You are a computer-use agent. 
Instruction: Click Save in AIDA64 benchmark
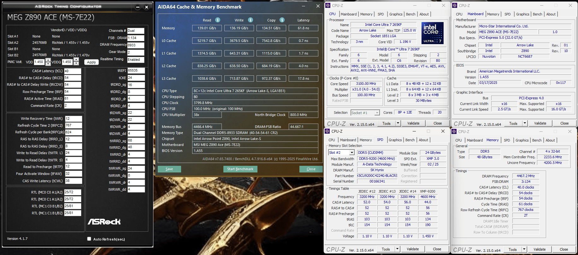[x=169, y=169]
